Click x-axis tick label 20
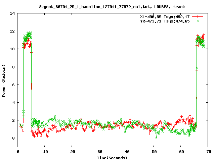 (73, 152)
